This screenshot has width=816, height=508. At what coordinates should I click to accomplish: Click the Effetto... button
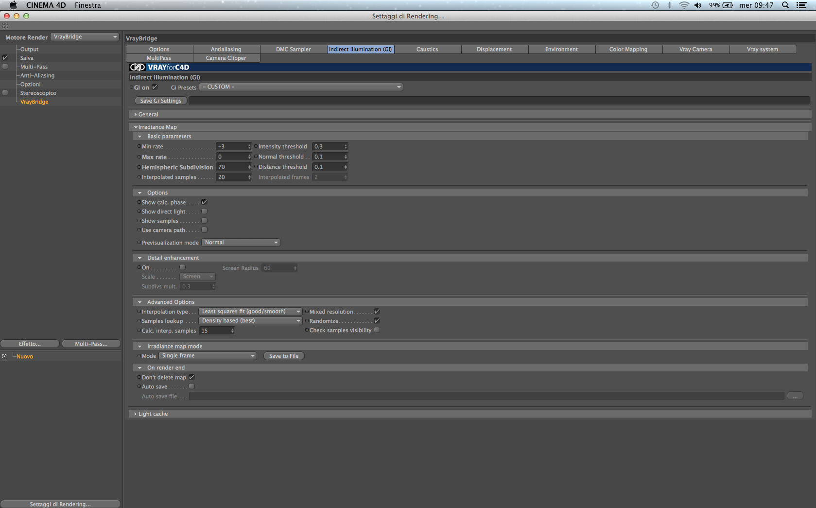(30, 344)
